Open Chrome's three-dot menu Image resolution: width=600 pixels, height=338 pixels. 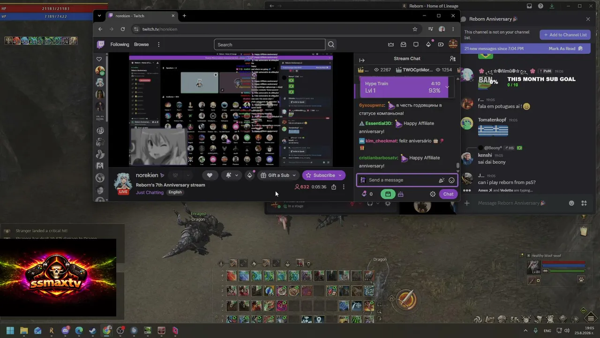453,29
